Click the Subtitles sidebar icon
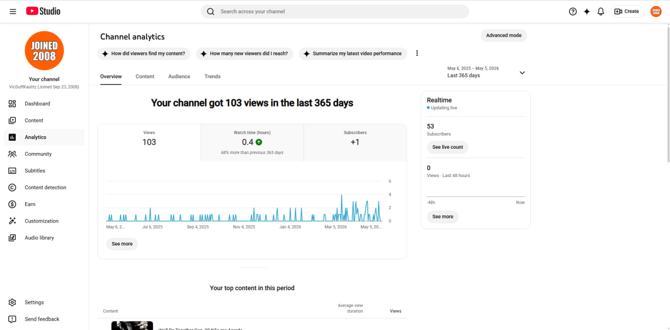This screenshot has width=670, height=330. coord(13,171)
